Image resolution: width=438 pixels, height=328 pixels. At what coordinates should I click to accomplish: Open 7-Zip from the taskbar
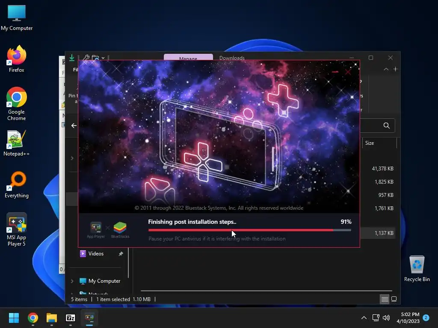[71, 318]
